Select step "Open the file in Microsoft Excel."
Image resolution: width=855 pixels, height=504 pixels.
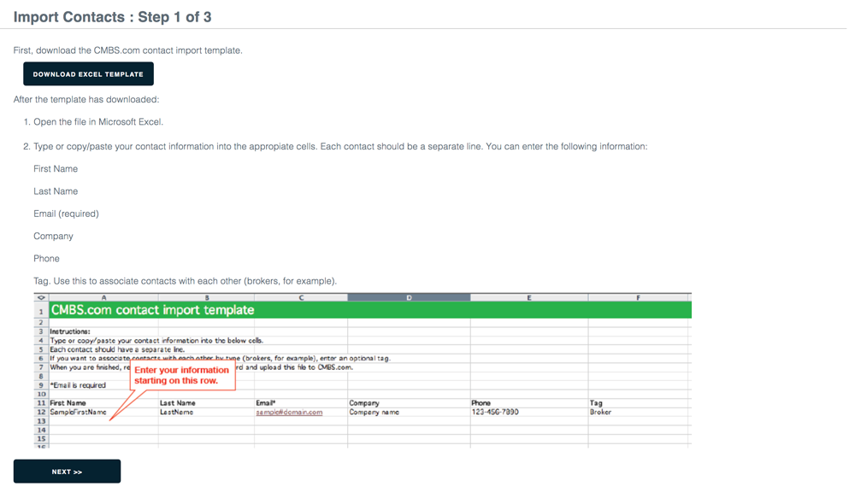(x=98, y=121)
